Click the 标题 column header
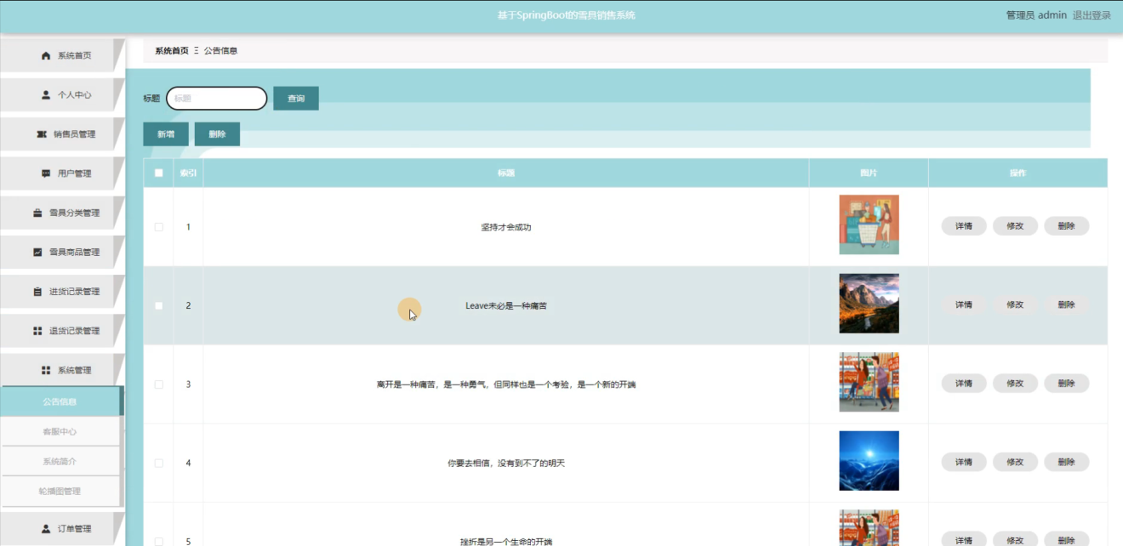Viewport: 1123px width, 546px height. pyautogui.click(x=506, y=173)
